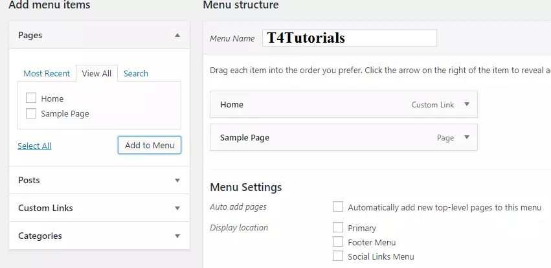This screenshot has height=268, width=551.
Task: Check the Sample Page checkbox
Action: [31, 113]
